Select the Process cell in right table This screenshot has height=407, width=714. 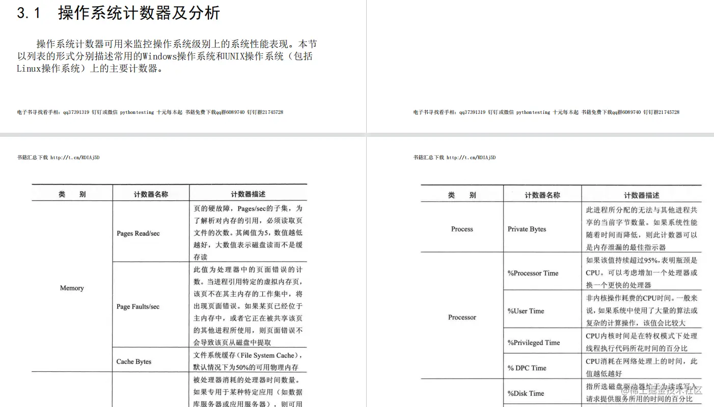tap(461, 229)
